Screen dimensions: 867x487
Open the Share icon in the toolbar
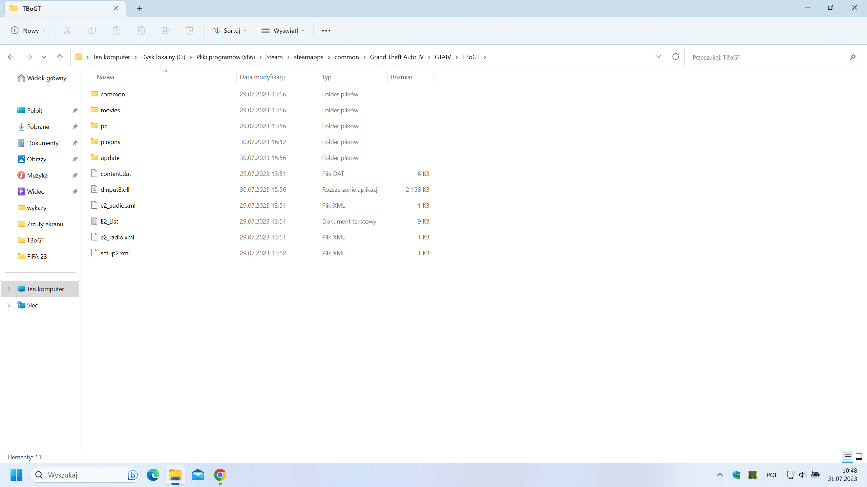[165, 30]
